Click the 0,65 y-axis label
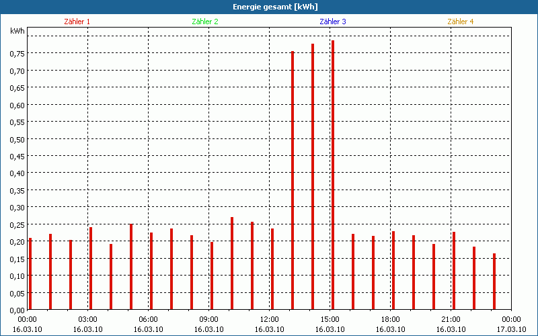This screenshot has width=538, height=336. [17, 88]
